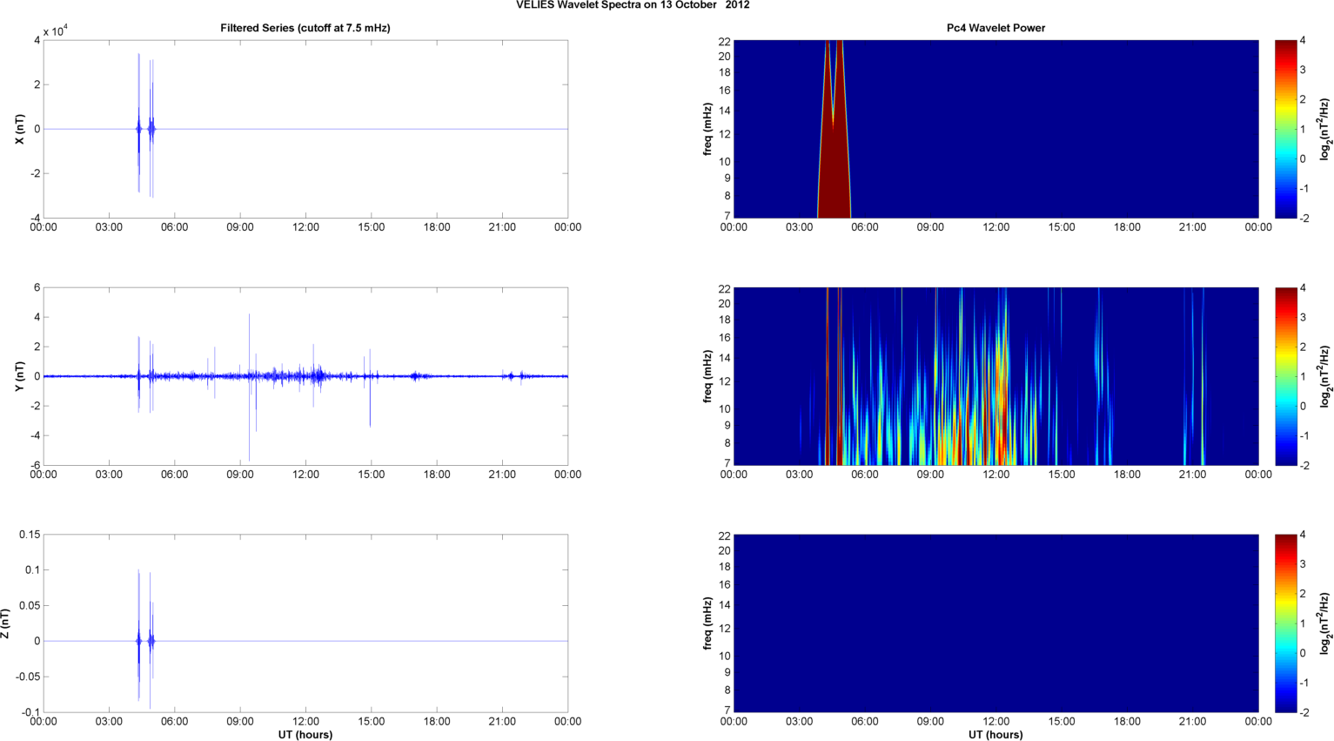Click the Y component wavelet colorbar

click(x=1286, y=376)
